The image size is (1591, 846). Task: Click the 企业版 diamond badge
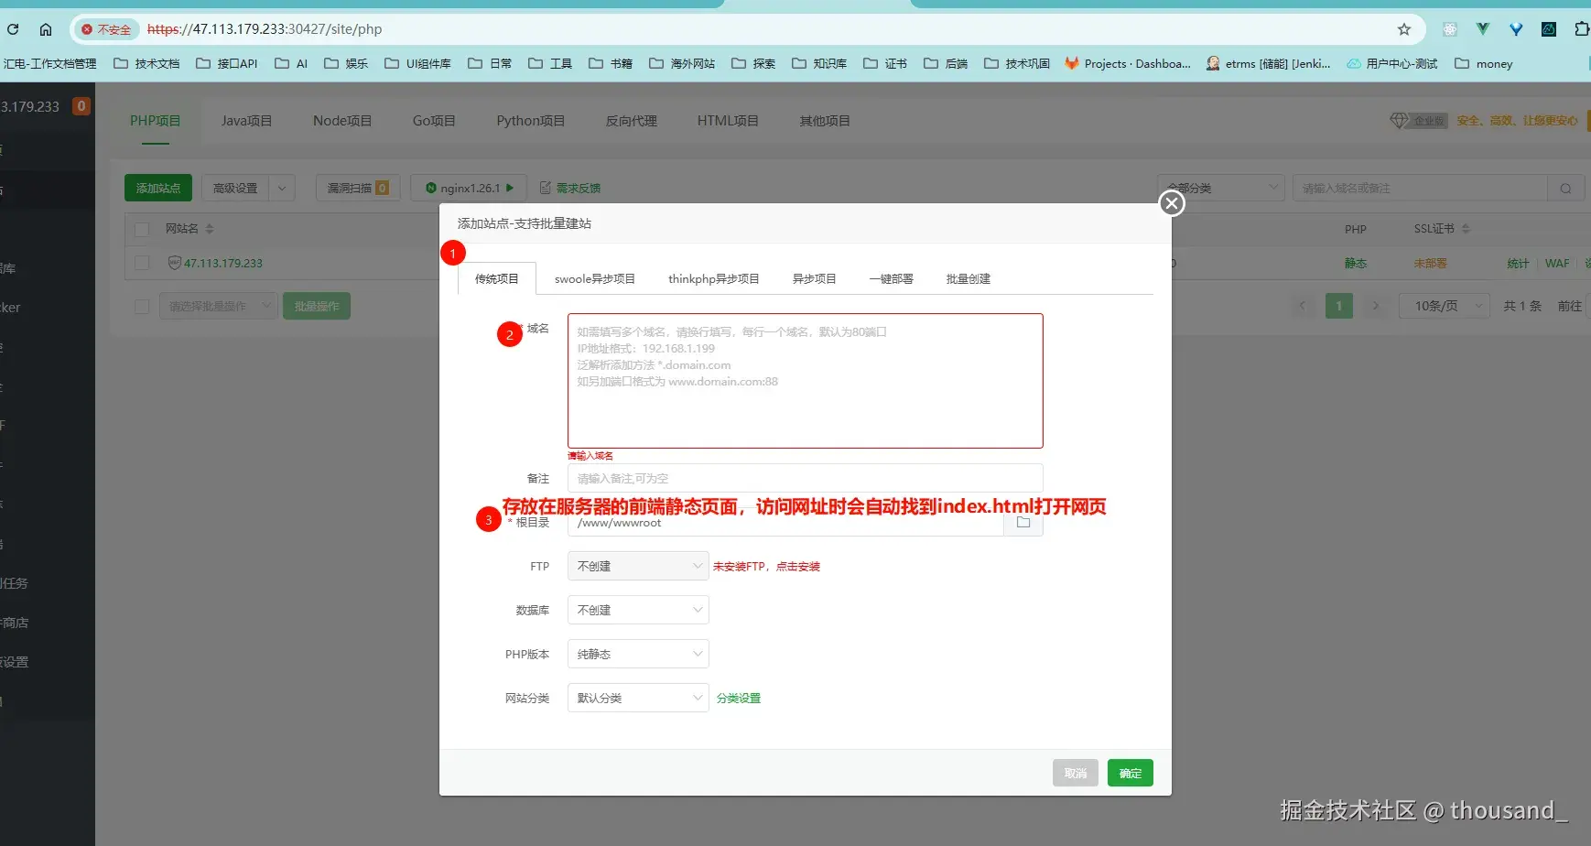(x=1418, y=121)
